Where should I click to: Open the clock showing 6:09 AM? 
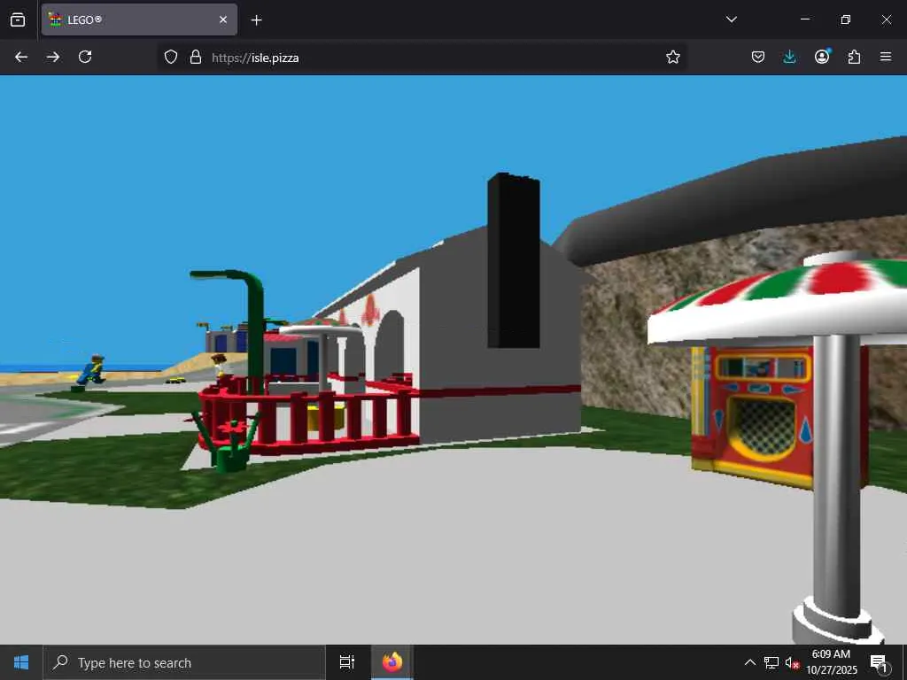pyautogui.click(x=831, y=662)
